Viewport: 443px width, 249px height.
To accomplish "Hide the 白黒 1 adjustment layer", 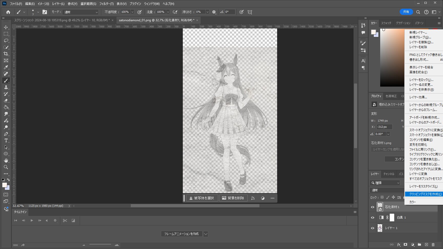I will click(372, 217).
